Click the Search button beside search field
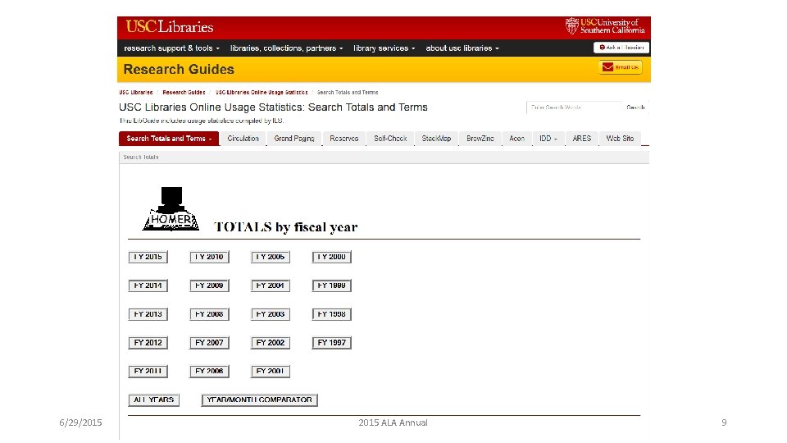This screenshot has height=443, width=787. (x=635, y=107)
